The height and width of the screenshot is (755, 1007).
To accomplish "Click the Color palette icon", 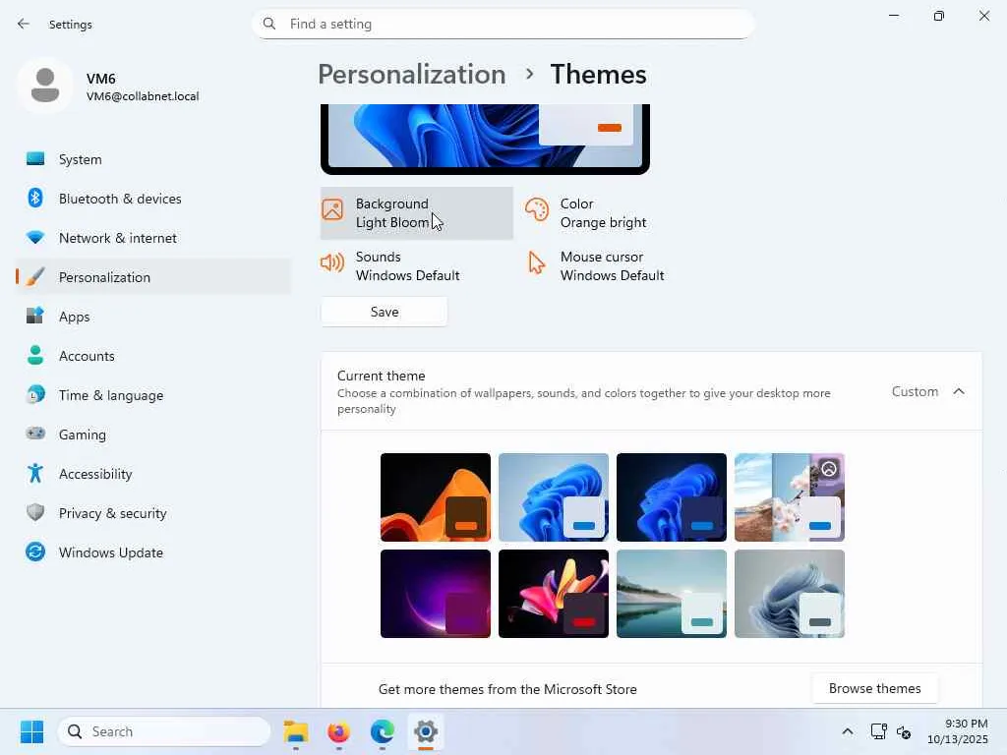I will point(537,209).
